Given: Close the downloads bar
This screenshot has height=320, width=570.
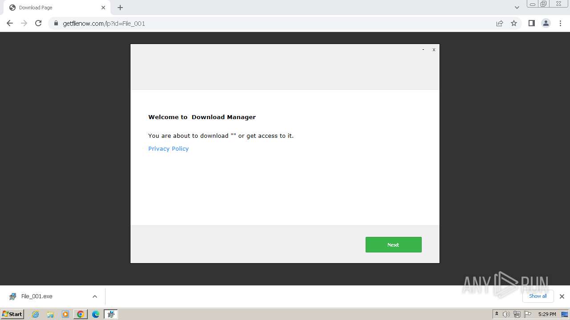Looking at the screenshot, I should coord(562,296).
